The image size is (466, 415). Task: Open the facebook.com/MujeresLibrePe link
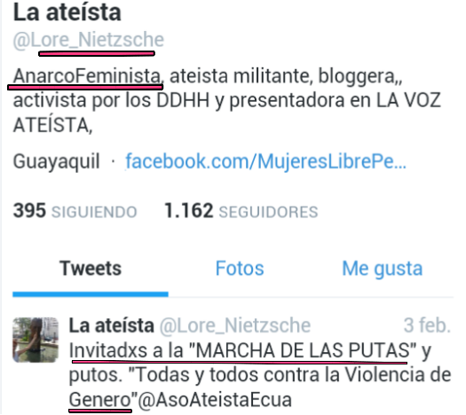point(265,161)
